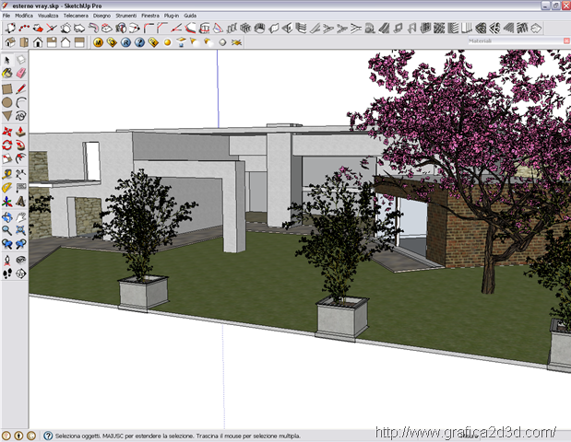The height and width of the screenshot is (442, 571).
Task: Activate the Rectangle drawing tool
Action: [x=7, y=89]
